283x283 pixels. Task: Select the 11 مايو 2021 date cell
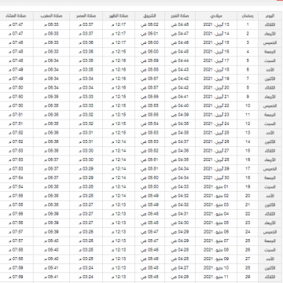[216, 277]
